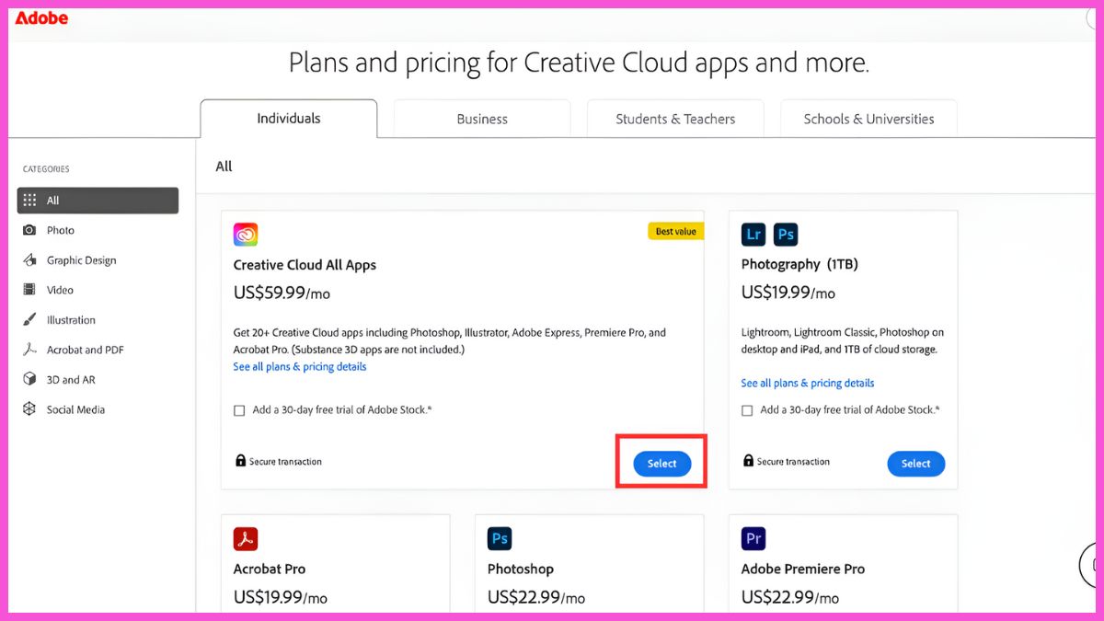
Task: Select the 3D and AR category label
Action: [71, 380]
